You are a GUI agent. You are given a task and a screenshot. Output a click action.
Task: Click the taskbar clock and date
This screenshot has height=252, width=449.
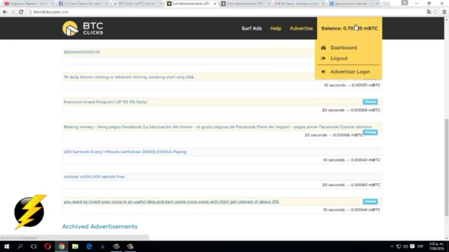(437, 246)
